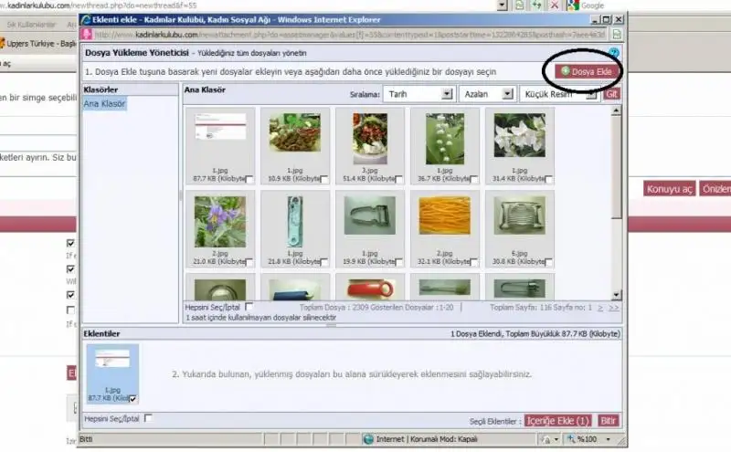This screenshot has height=452, width=731.
Task: Toggle the Hepsini Seç/İptal checkbox in the file grid
Action: [x=249, y=308]
